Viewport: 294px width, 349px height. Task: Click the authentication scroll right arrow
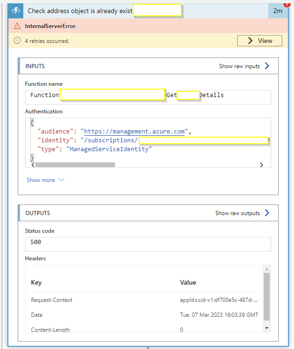pos(261,165)
